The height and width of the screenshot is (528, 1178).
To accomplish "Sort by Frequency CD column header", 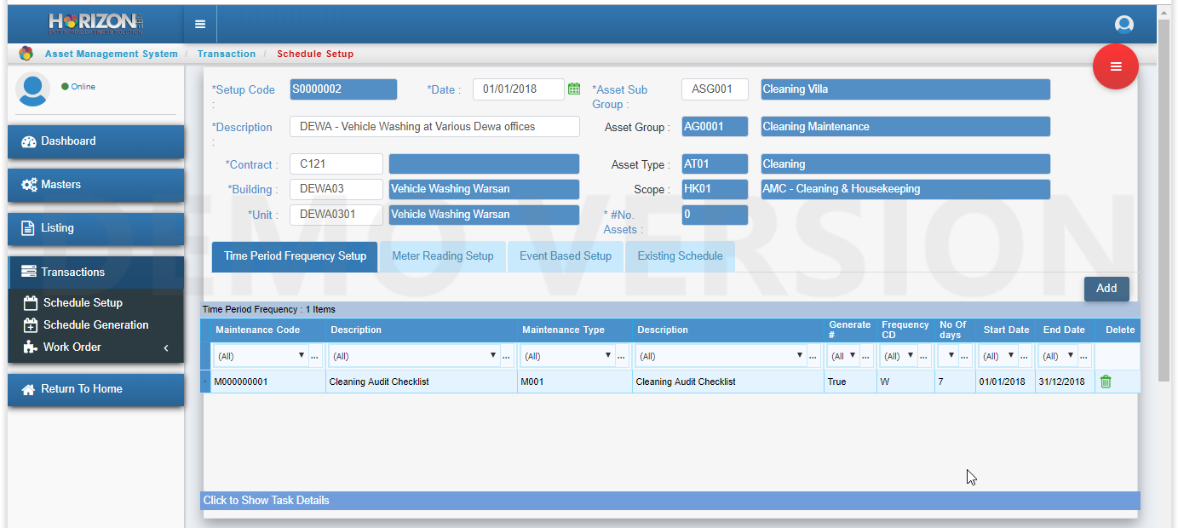I will point(905,330).
